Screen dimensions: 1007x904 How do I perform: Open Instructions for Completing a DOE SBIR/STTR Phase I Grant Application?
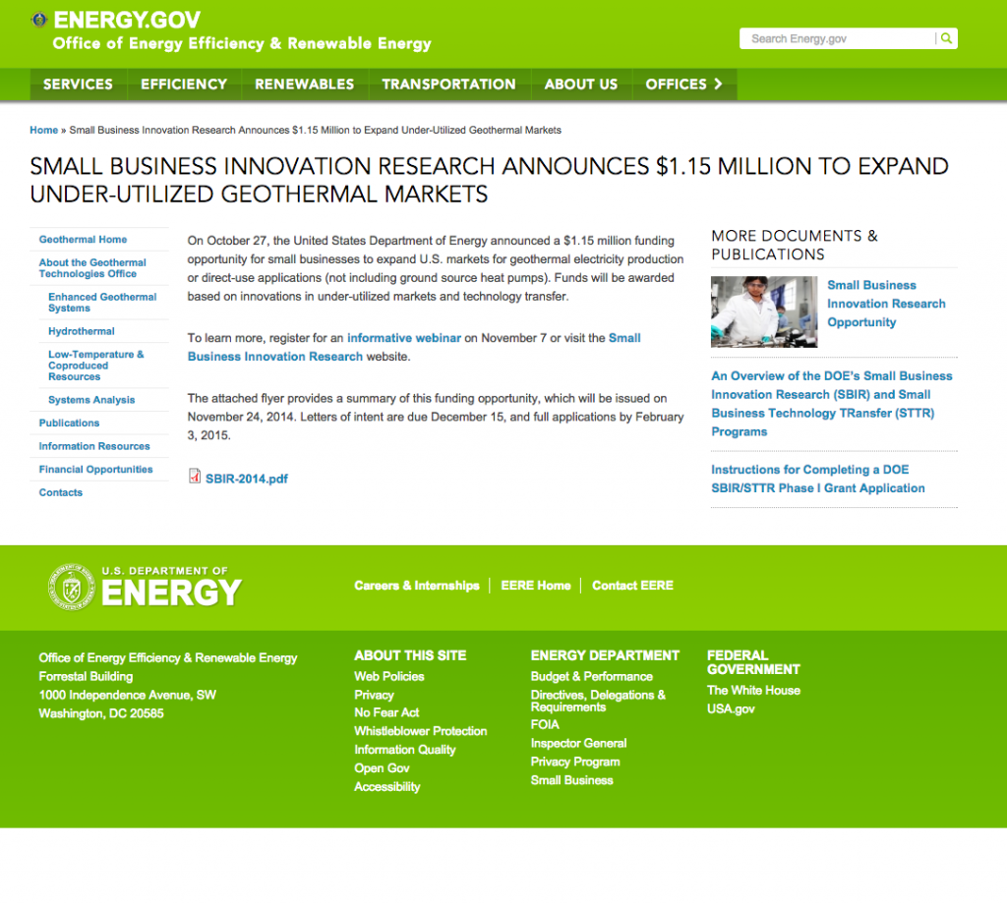[x=817, y=479]
